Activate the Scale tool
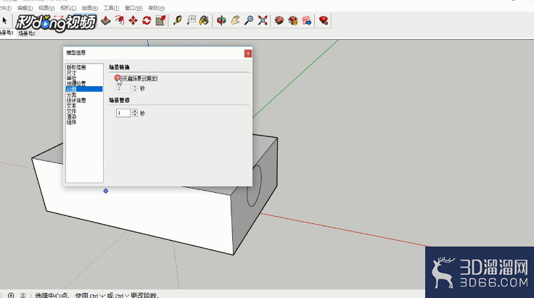Viewport: 534px width, 298px height. point(160,20)
